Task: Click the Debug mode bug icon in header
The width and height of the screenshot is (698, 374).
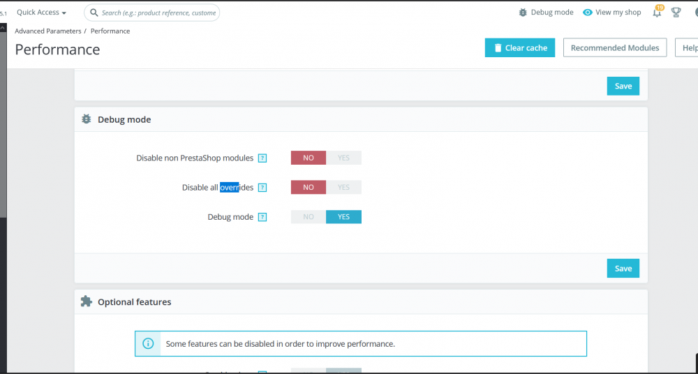Action: pos(523,13)
